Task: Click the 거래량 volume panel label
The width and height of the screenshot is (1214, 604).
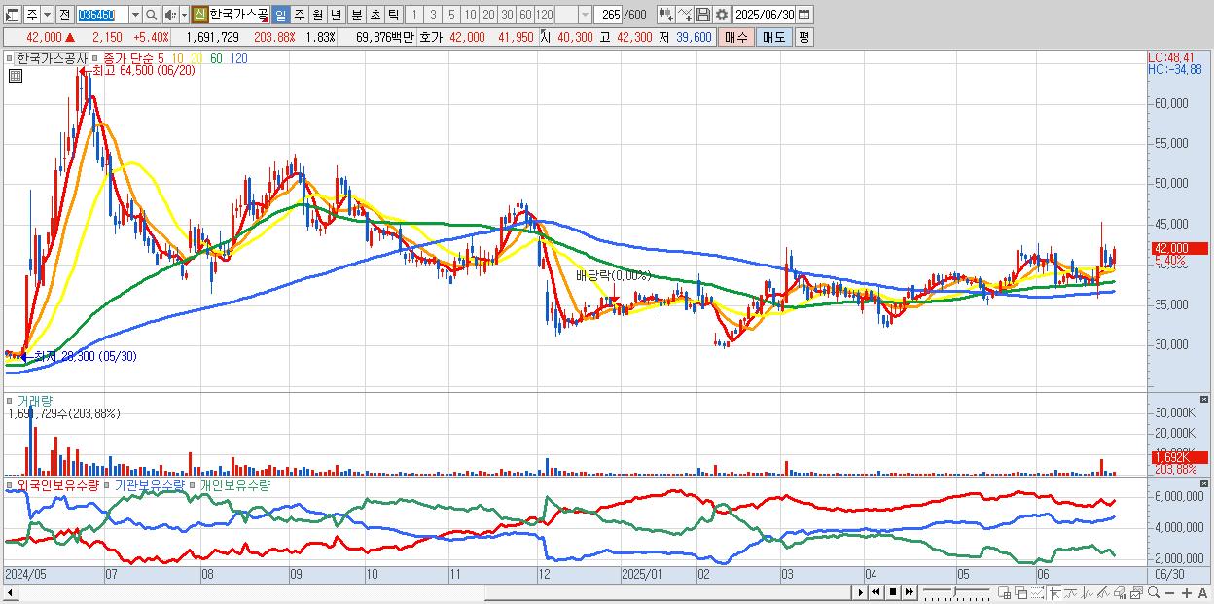Action: pos(35,401)
